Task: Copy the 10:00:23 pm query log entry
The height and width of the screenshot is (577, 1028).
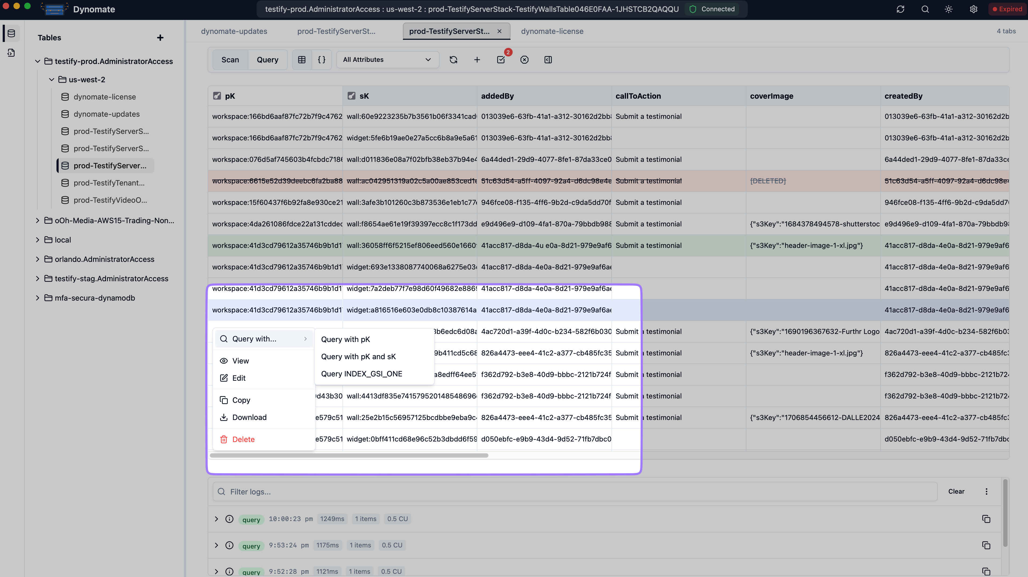Action: click(987, 519)
